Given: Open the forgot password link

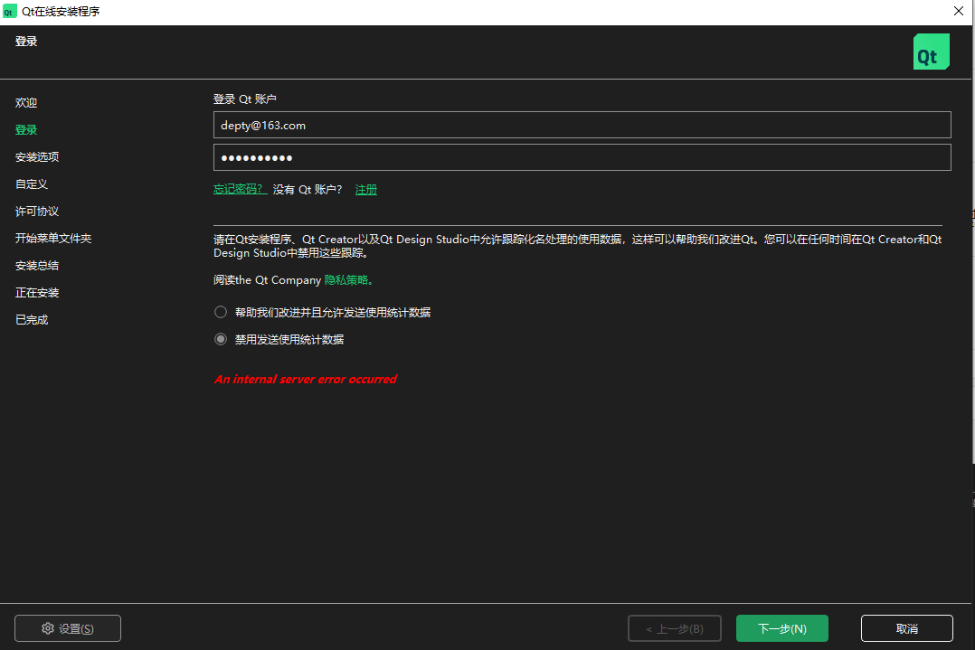Looking at the screenshot, I should (239, 189).
